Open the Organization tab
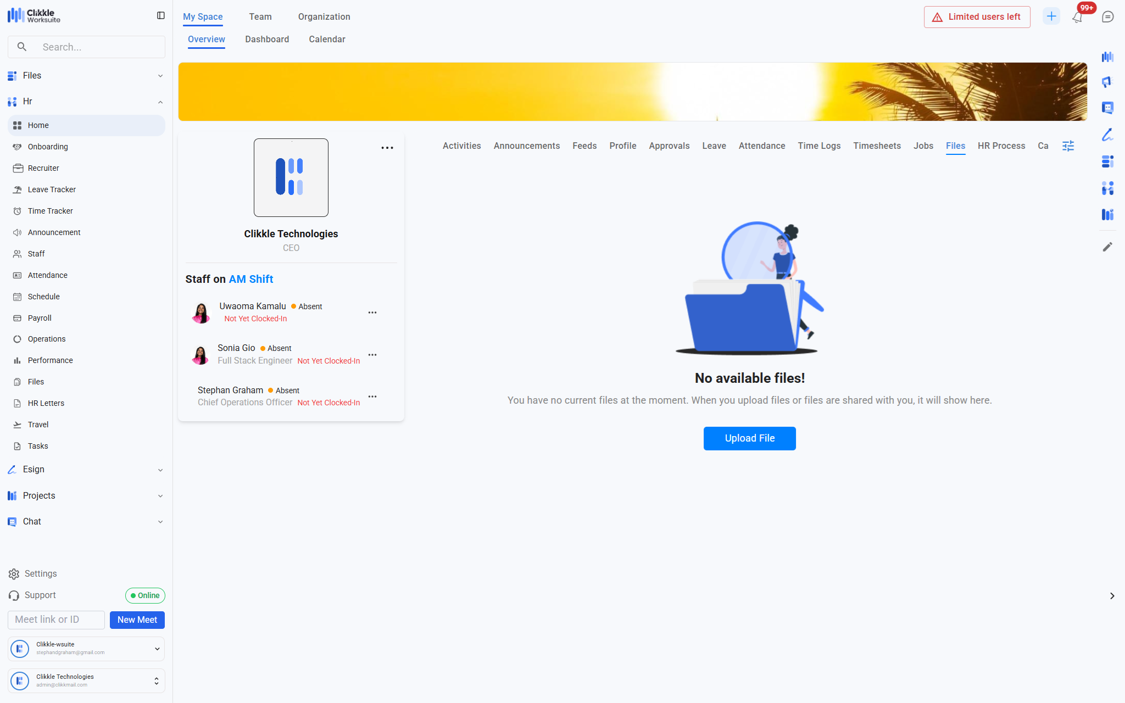The height and width of the screenshot is (703, 1125). [324, 17]
